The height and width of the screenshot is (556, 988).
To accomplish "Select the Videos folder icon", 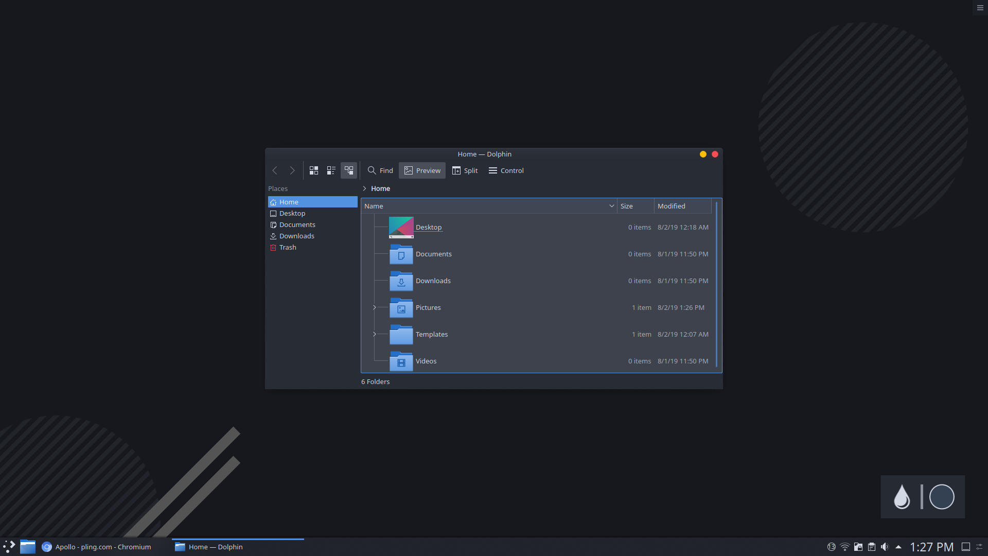I will (401, 361).
